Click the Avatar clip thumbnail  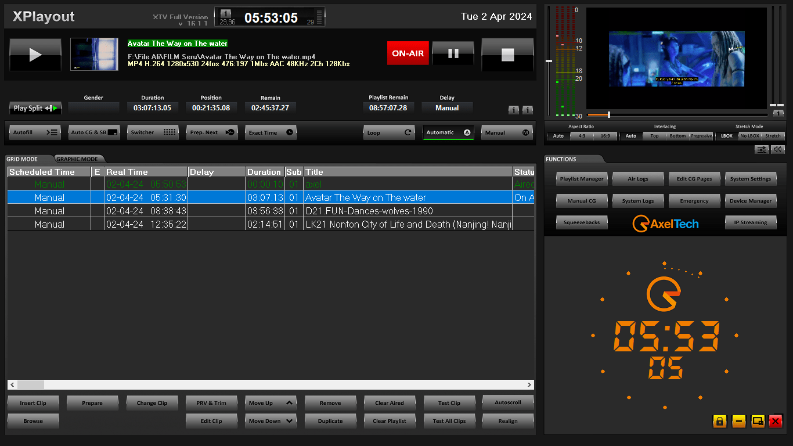coord(94,54)
